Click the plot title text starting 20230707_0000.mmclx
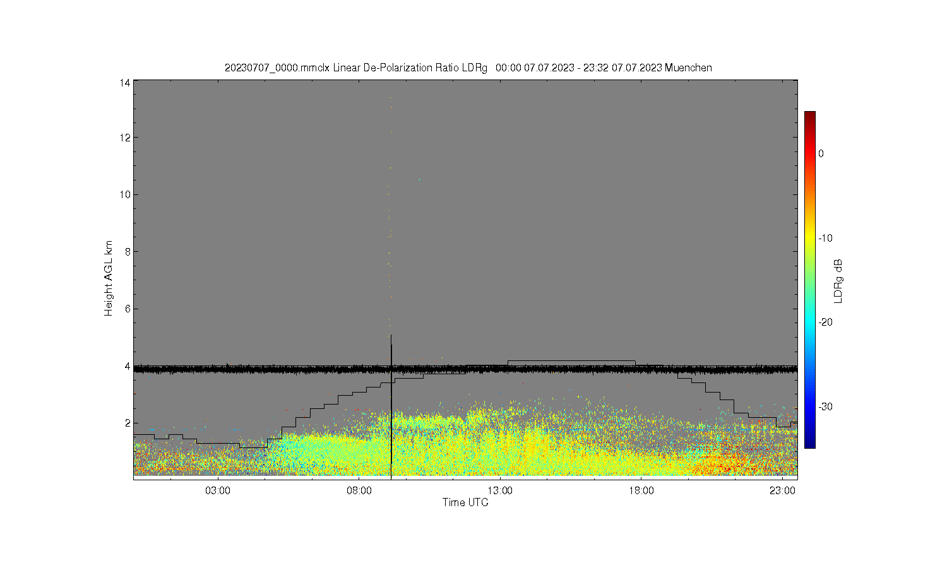947x568 pixels. (x=468, y=68)
